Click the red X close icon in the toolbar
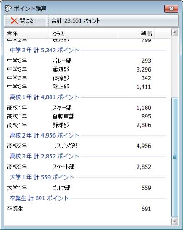 pyautogui.click(x=15, y=21)
